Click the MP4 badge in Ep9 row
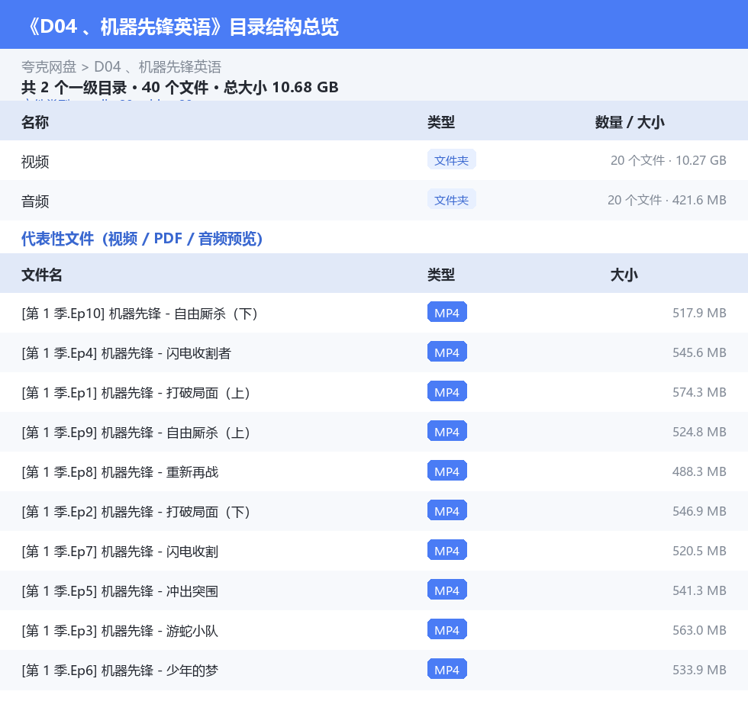Viewport: 748px width, 714px height. point(447,431)
